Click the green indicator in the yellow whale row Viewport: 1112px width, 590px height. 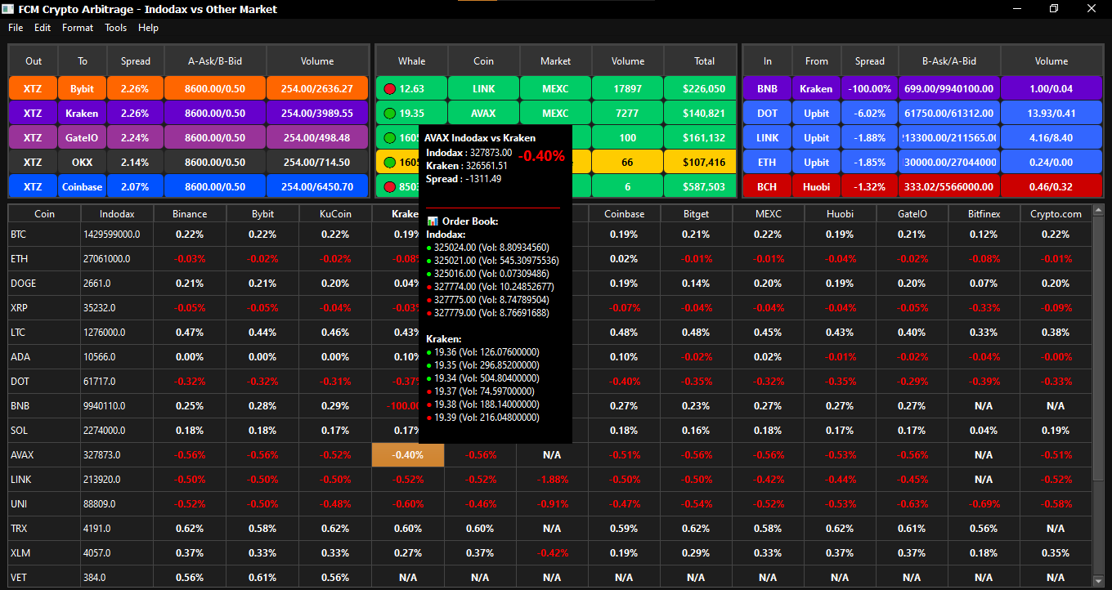[389, 163]
